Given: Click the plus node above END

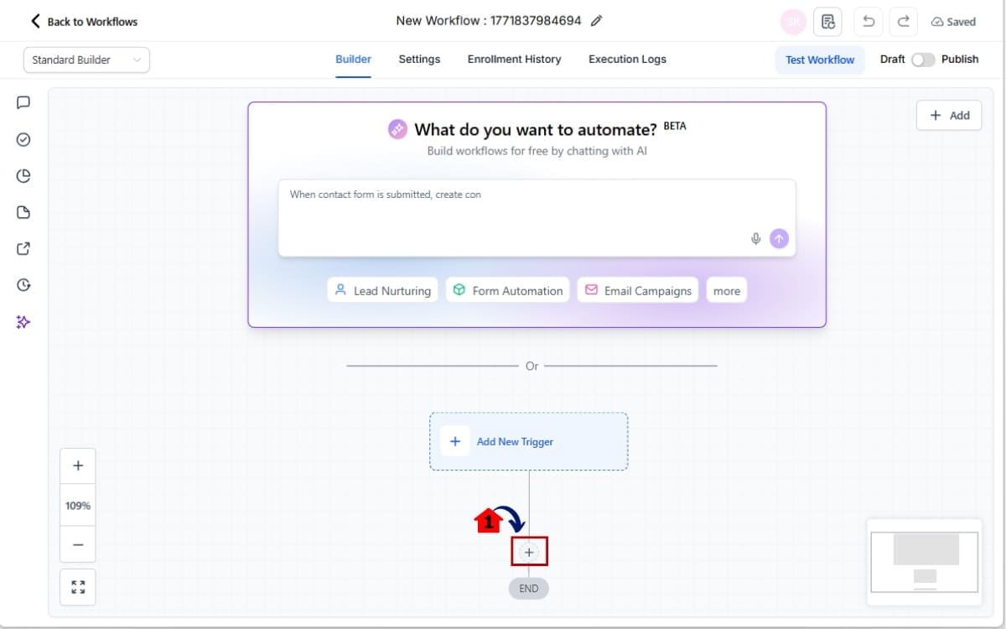Looking at the screenshot, I should click(529, 552).
